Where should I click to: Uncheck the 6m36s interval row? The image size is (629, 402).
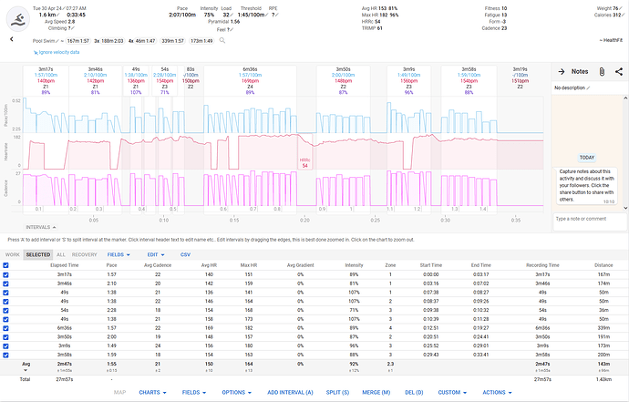tap(5, 328)
